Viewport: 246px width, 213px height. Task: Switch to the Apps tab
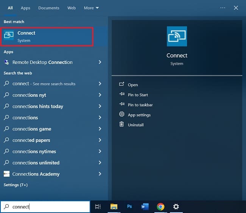(25, 8)
